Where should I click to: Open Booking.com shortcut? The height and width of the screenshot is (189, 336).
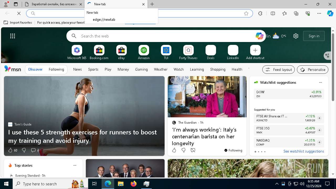(x=99, y=52)
